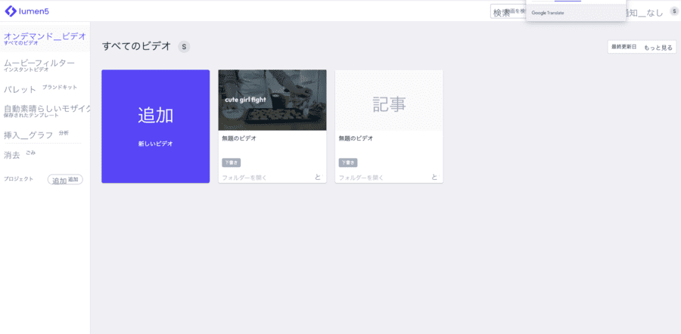Image resolution: width=681 pixels, height=334 pixels.
Task: Create a video with the 新しいビデオ tile
Action: [155, 126]
